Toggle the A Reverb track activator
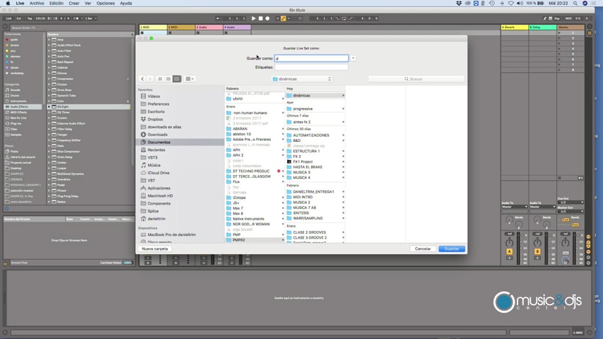 509,252
